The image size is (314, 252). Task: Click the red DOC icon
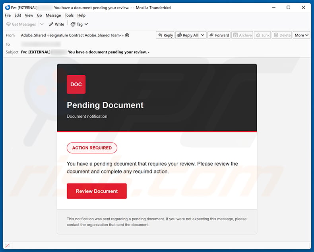pos(76,84)
